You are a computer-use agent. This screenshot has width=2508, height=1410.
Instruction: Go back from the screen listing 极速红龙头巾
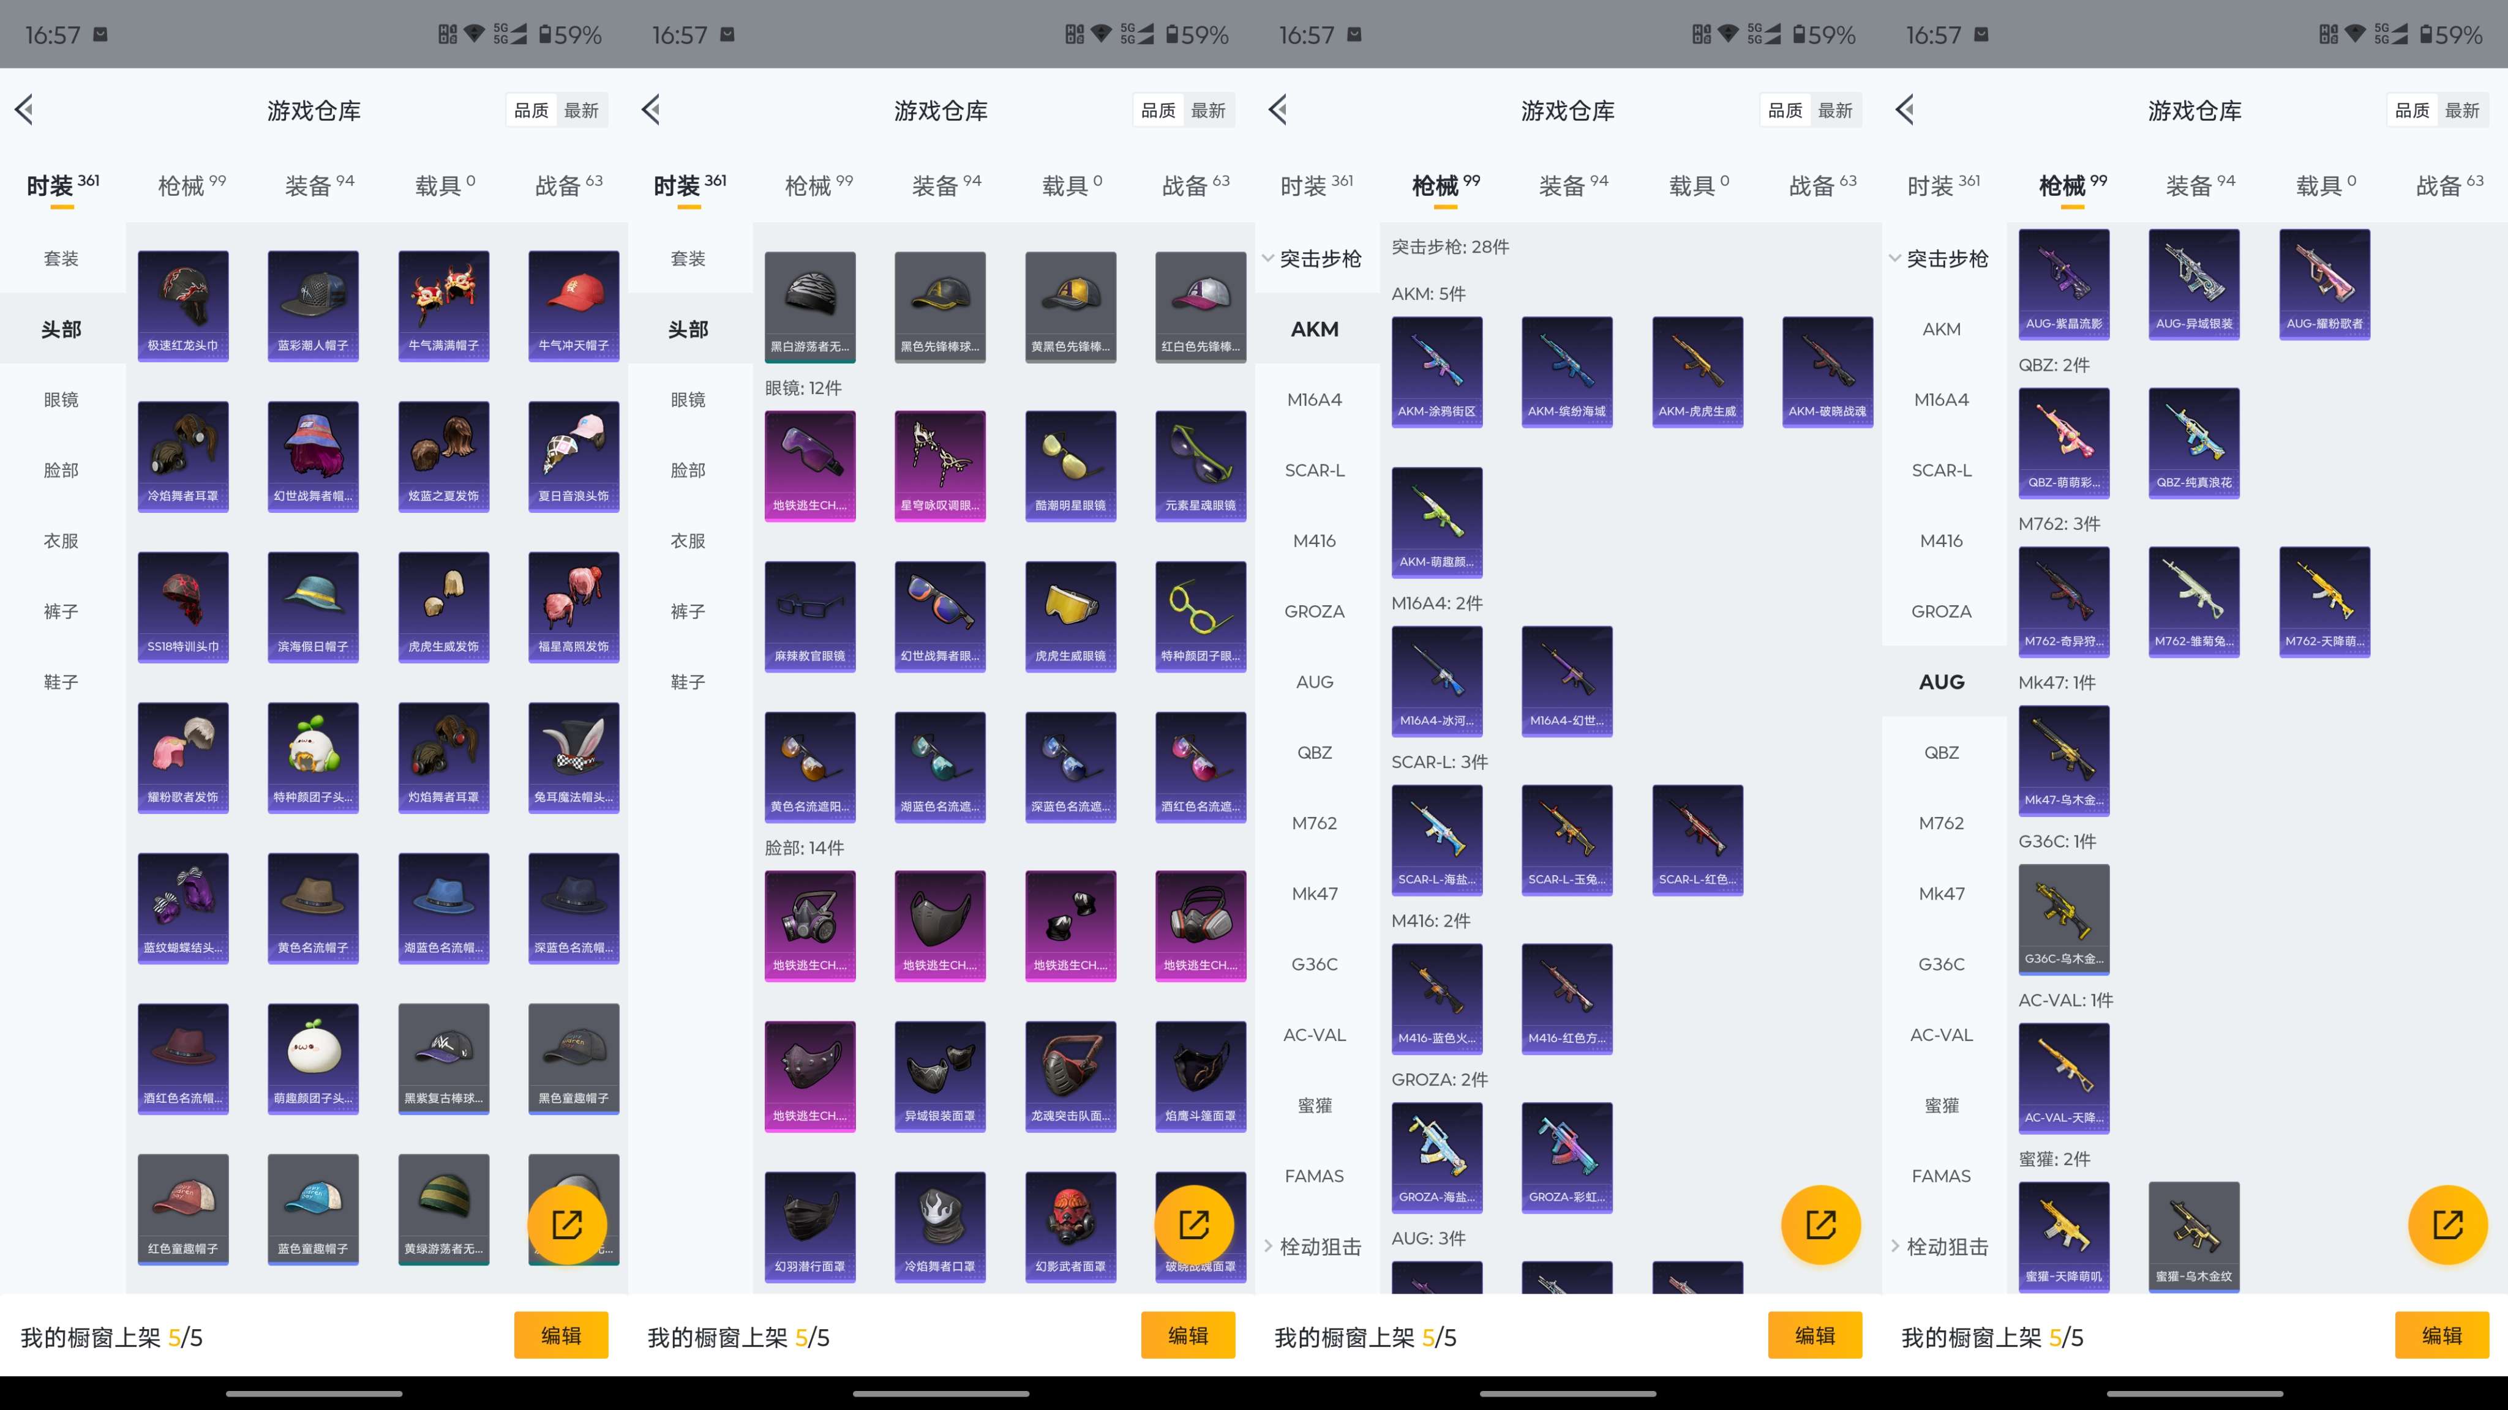[24, 110]
